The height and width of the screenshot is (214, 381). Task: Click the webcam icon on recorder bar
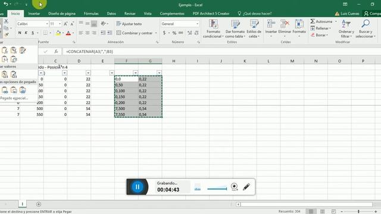[234, 187]
